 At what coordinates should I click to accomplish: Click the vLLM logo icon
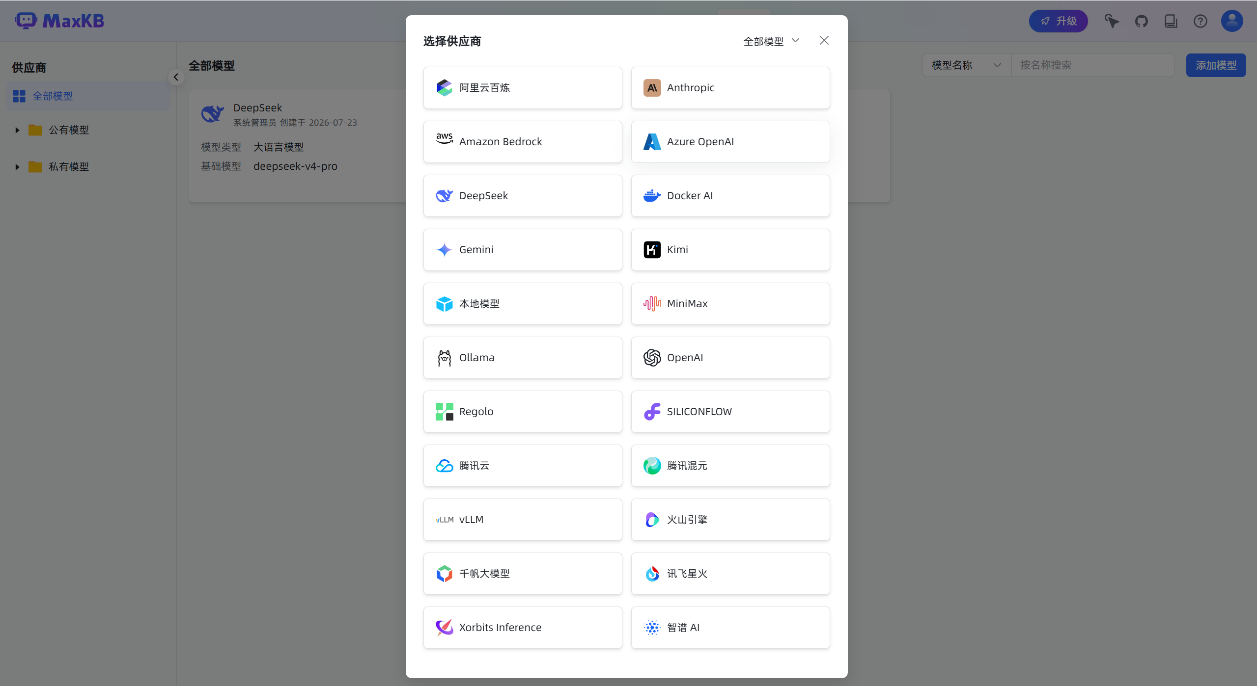click(444, 520)
